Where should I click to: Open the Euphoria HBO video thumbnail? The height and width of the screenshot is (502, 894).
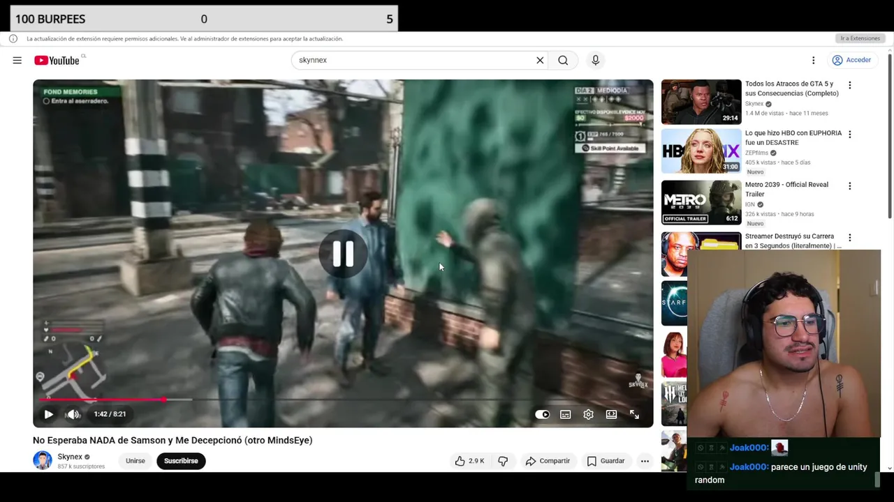(x=701, y=151)
